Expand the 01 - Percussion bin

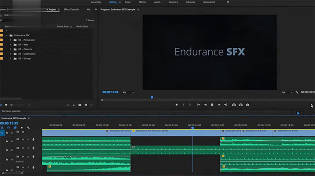[11, 40]
